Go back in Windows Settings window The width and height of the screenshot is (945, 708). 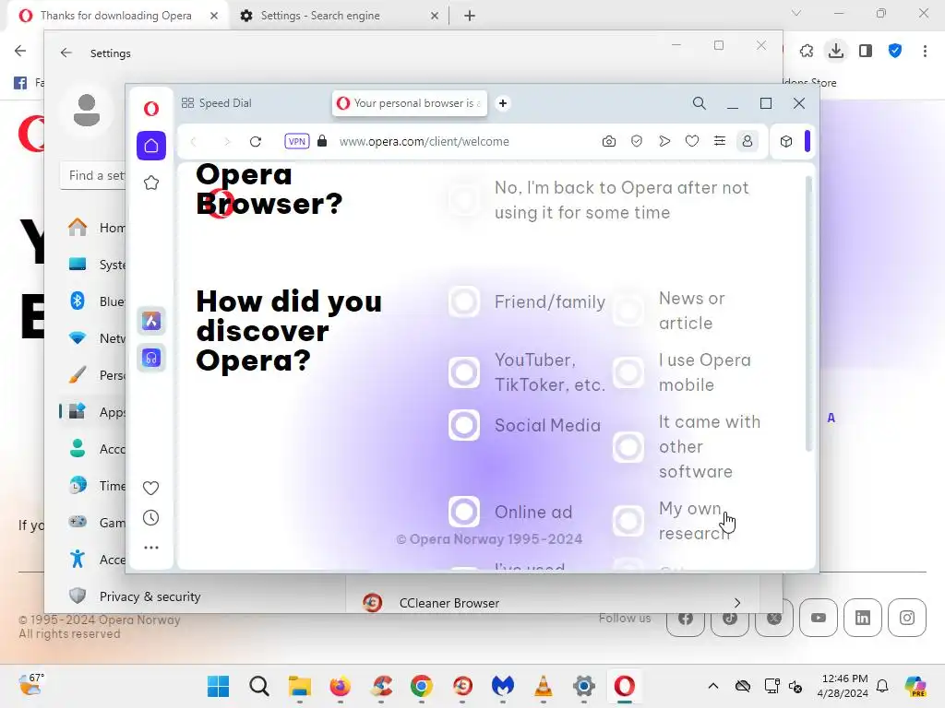(x=66, y=53)
